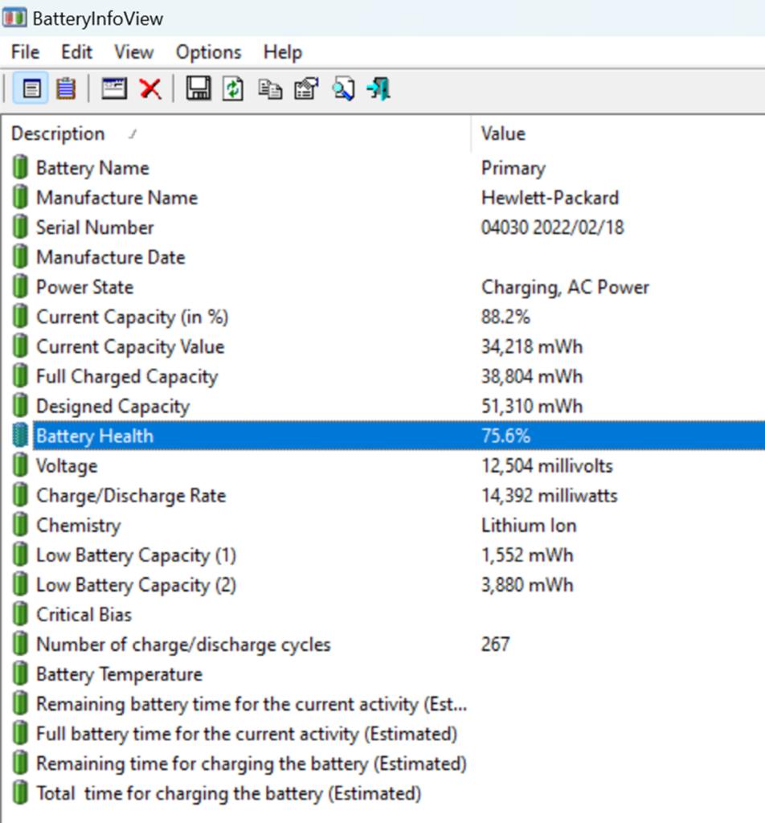765x823 pixels.
Task: Click the red X toolbar icon
Action: [150, 88]
